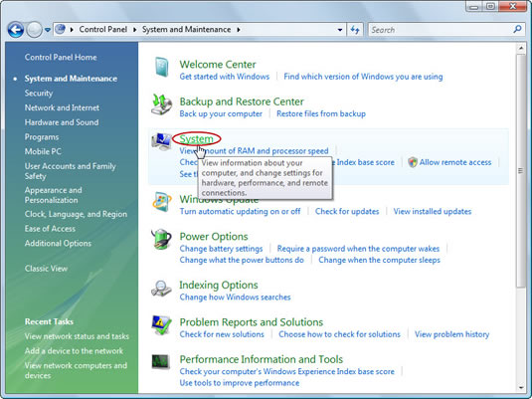Select Mobile PC in sidebar

pyautogui.click(x=43, y=151)
